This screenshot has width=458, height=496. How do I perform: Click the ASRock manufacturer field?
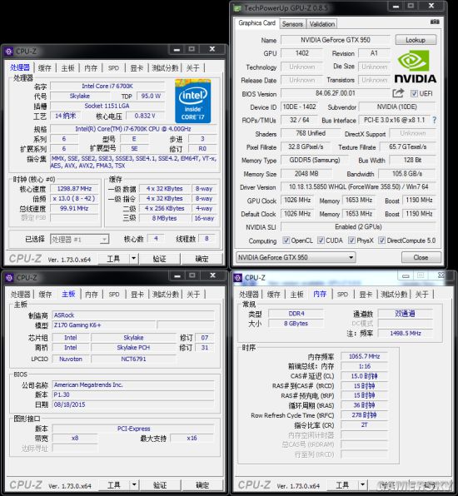[x=133, y=315]
